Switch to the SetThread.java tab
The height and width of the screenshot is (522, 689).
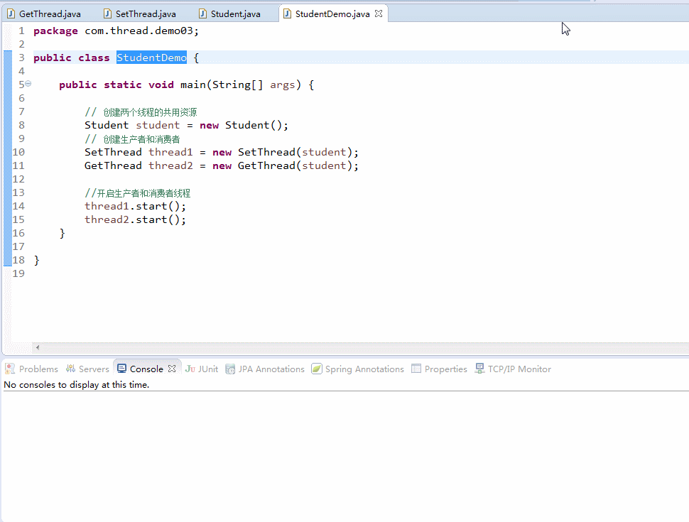[x=140, y=14]
